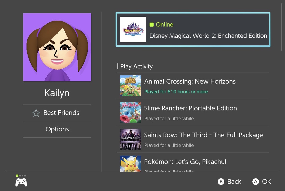Click the green Online status indicator
This screenshot has height=191, width=285.
pyautogui.click(x=152, y=25)
